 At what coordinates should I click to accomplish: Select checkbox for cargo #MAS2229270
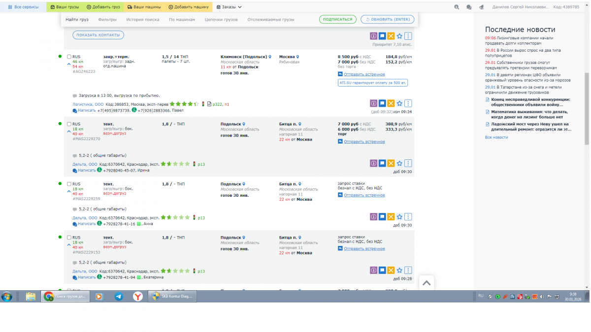(69, 124)
